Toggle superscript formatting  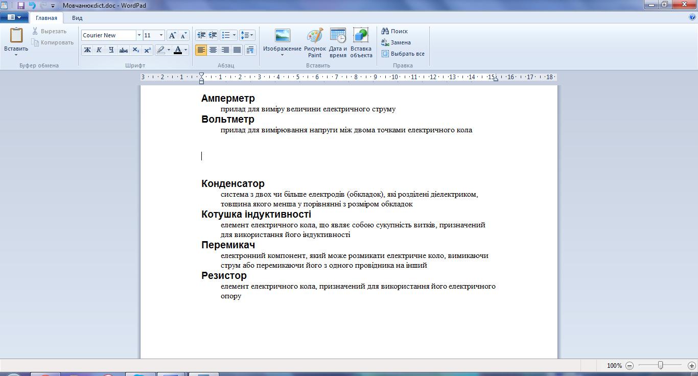147,50
